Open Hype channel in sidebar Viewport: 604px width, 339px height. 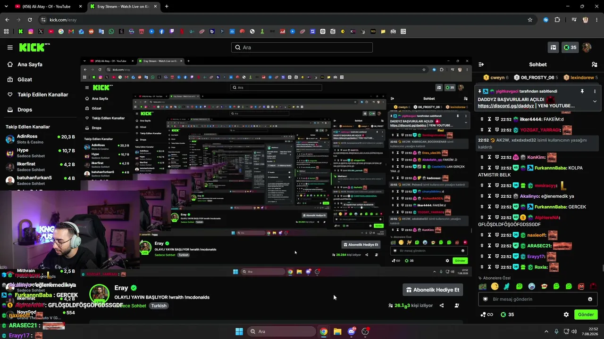pos(40,153)
